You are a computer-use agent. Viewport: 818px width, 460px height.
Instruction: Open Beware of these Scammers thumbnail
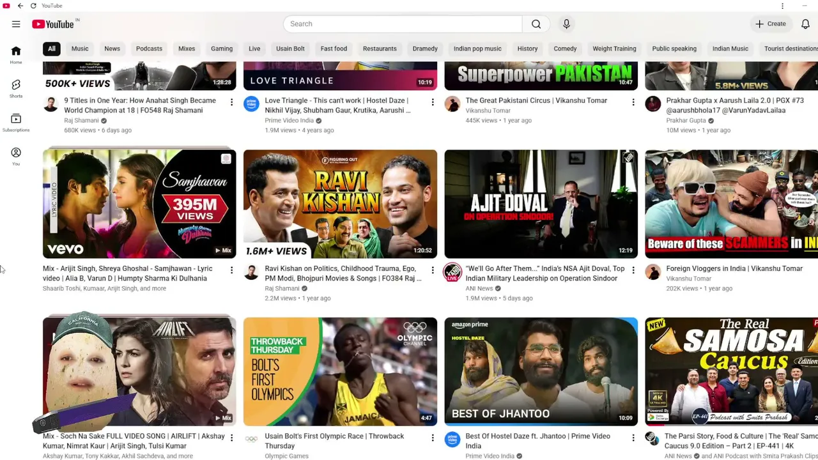731,204
